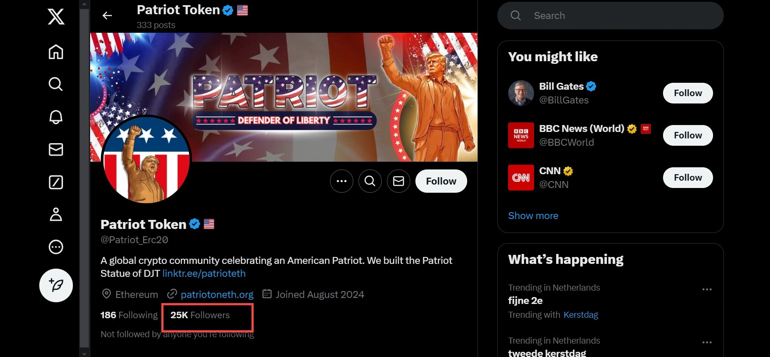Screen dimensions: 770x357
Task: Click Show more under suggestions
Action: pos(533,216)
